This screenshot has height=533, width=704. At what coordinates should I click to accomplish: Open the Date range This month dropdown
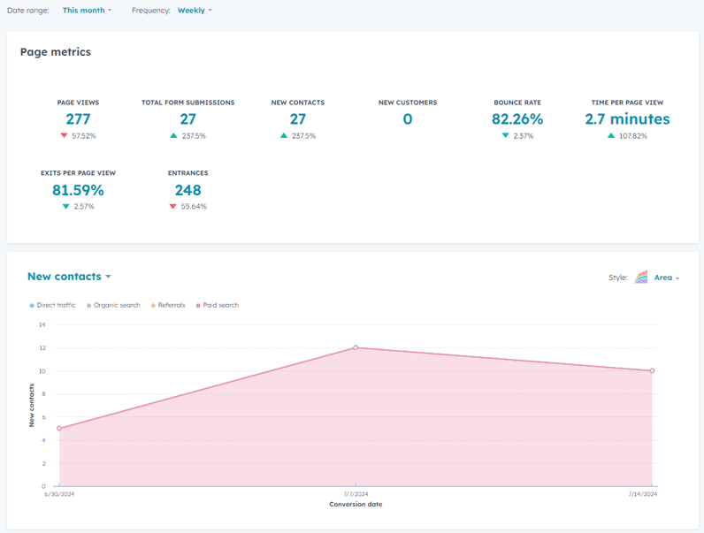pos(87,11)
